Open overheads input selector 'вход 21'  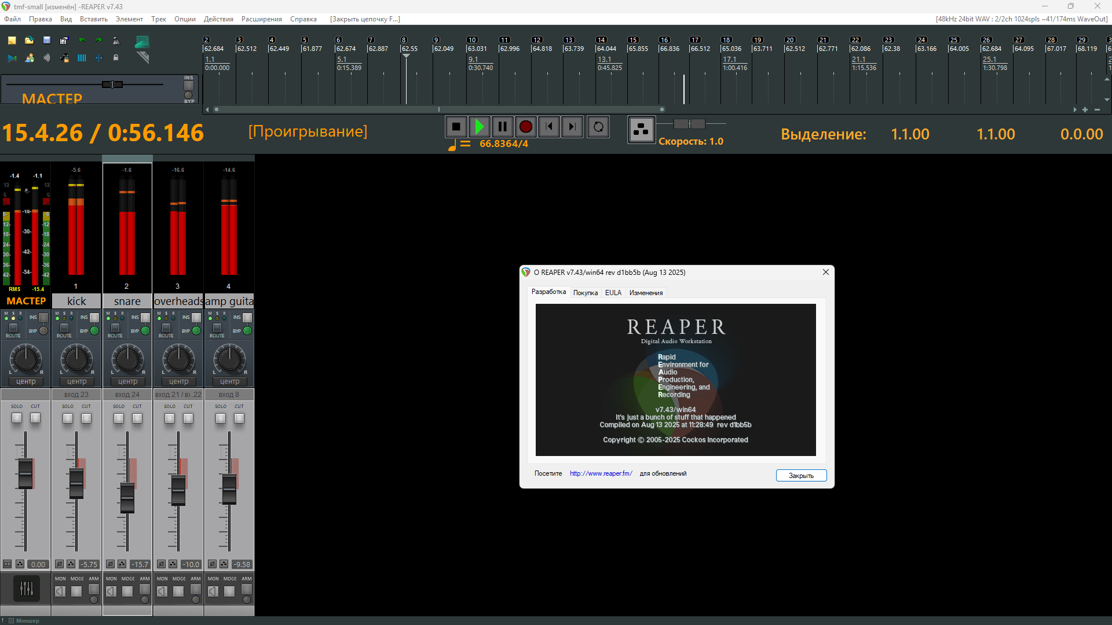[178, 395]
